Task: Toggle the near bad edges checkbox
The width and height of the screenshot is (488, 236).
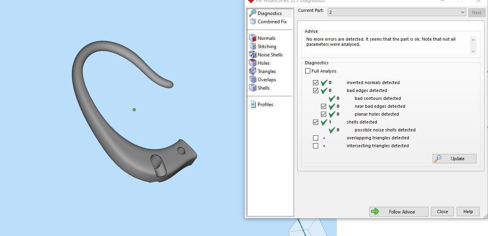Action: [x=323, y=106]
